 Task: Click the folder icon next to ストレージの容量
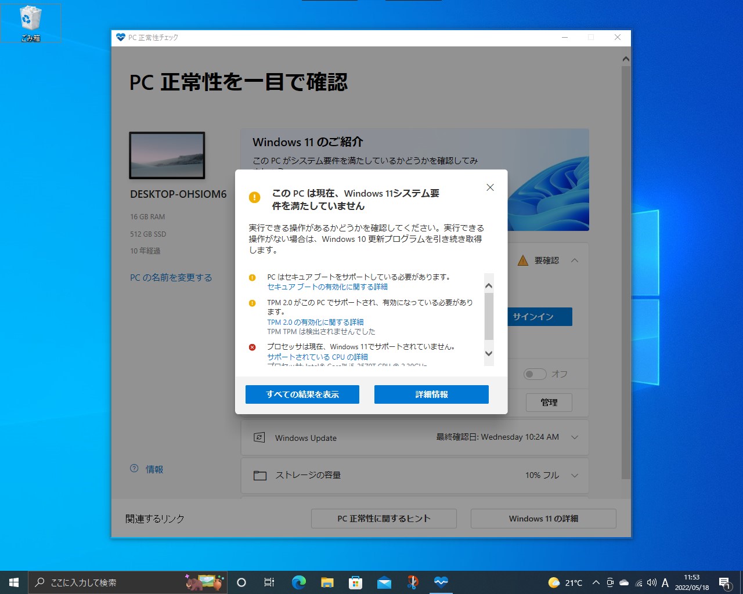259,475
